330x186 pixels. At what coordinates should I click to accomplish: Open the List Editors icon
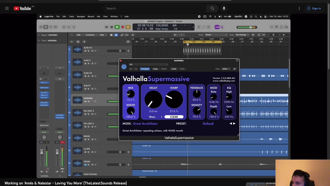271,27
